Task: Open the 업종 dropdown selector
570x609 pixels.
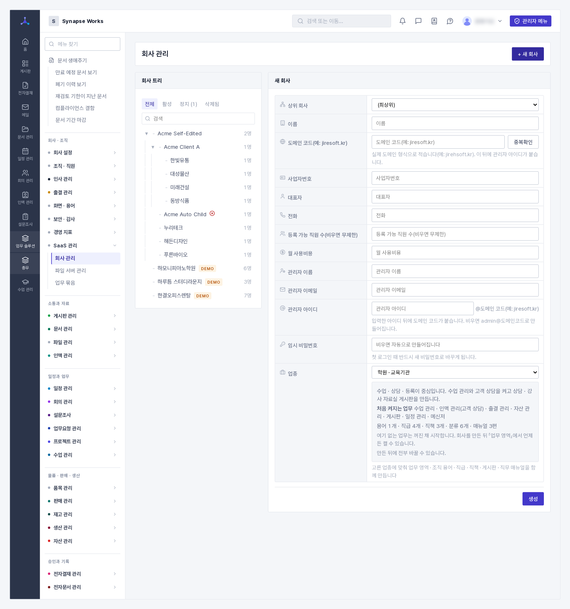Action: coord(455,372)
